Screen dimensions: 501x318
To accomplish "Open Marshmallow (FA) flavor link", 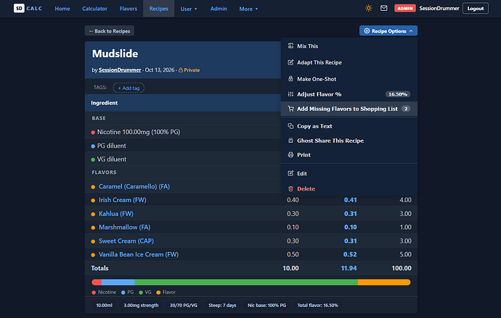I will (125, 227).
